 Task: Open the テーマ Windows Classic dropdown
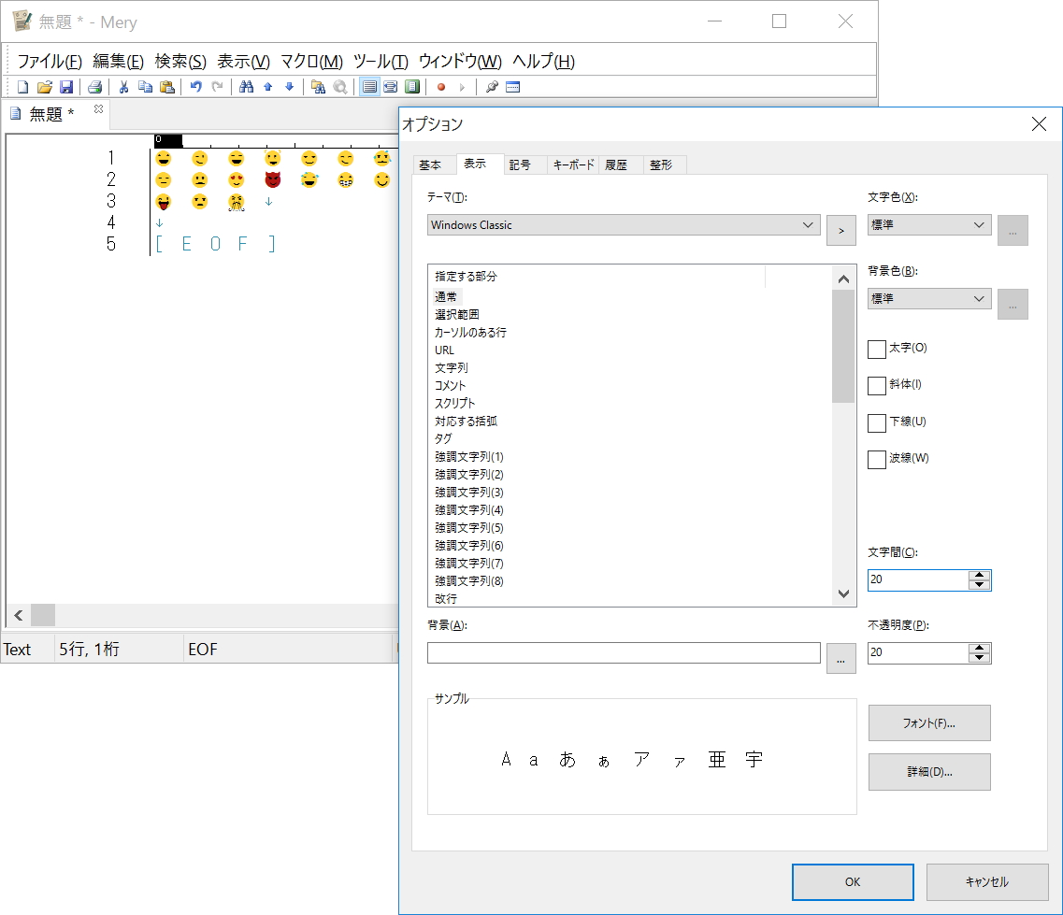tap(624, 225)
